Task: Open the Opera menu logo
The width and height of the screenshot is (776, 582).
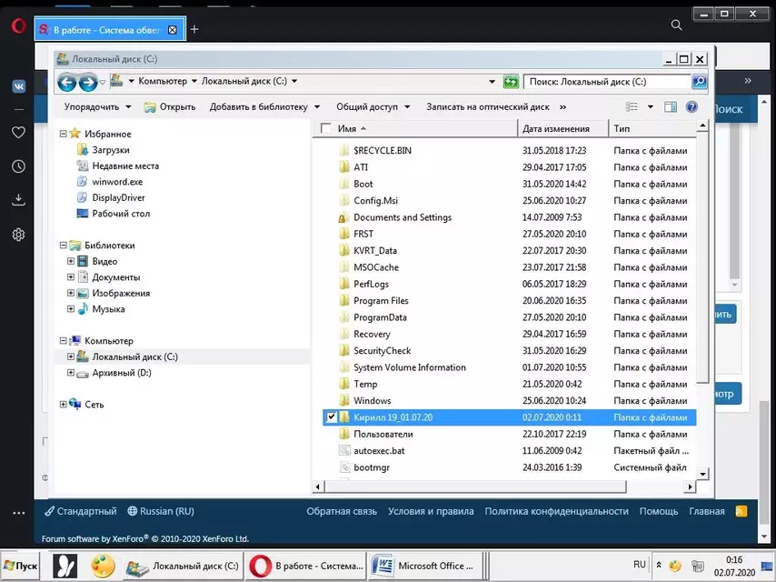Action: [18, 25]
